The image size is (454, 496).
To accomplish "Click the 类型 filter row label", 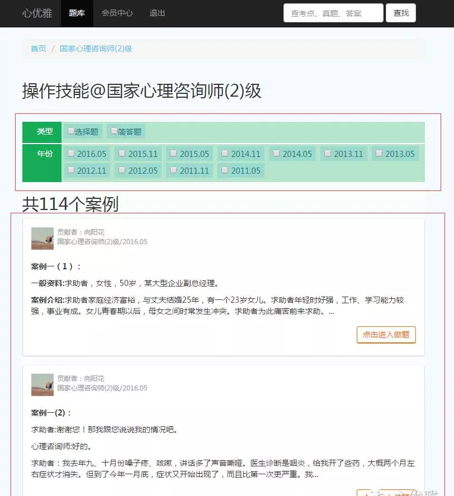I will pyautogui.click(x=42, y=132).
